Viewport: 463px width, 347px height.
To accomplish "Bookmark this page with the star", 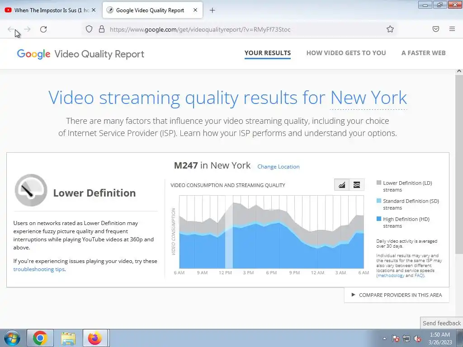I will pyautogui.click(x=390, y=29).
